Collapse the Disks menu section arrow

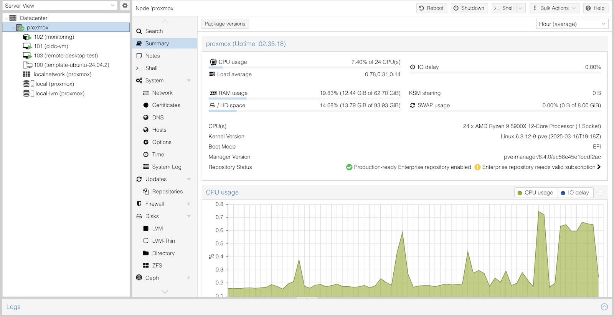point(189,216)
